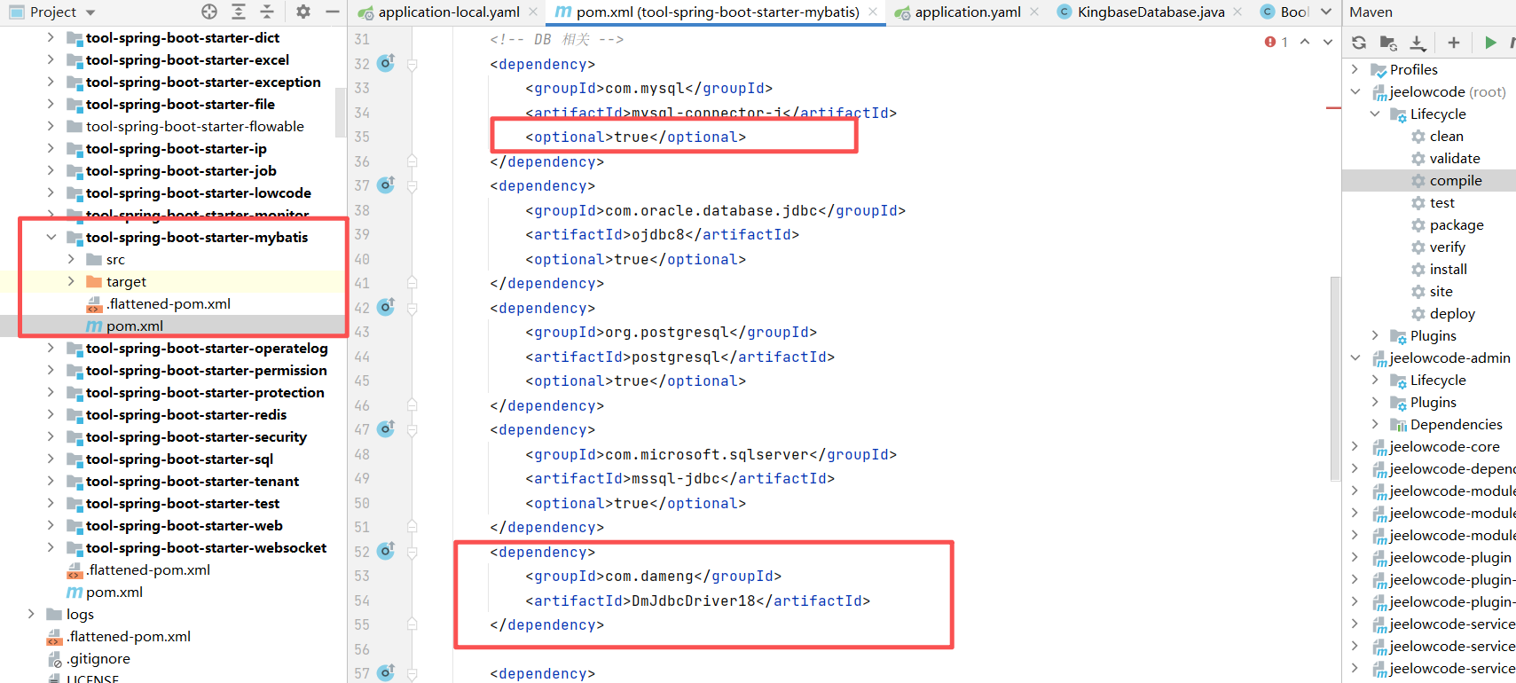Screen dimensions: 1516x683
Task: Show hidden editor tabs dropdown
Action: coord(1326,12)
